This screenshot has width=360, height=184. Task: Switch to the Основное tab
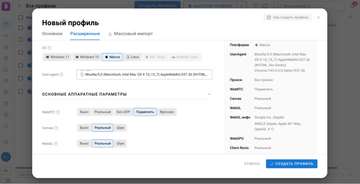click(x=52, y=34)
